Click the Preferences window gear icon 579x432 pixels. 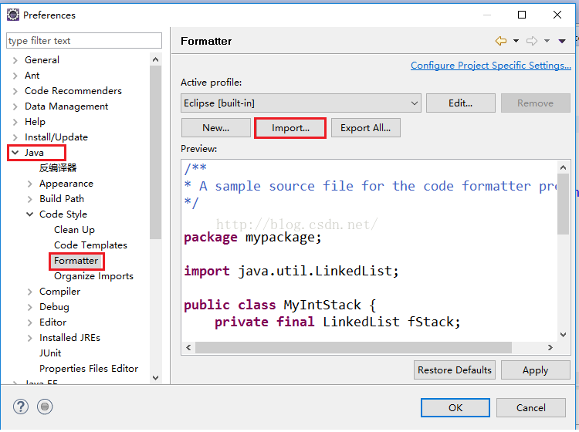tap(13, 15)
